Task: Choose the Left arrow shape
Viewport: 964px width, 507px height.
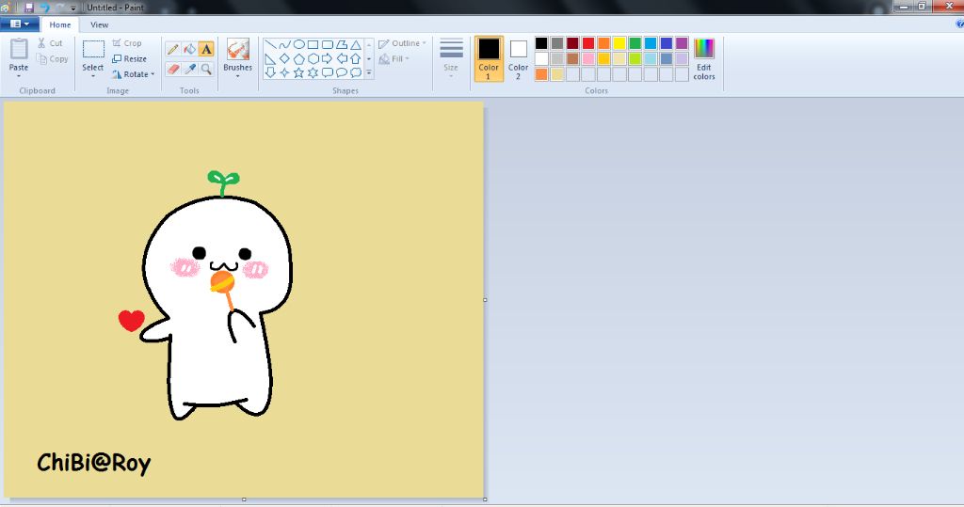Action: point(342,58)
